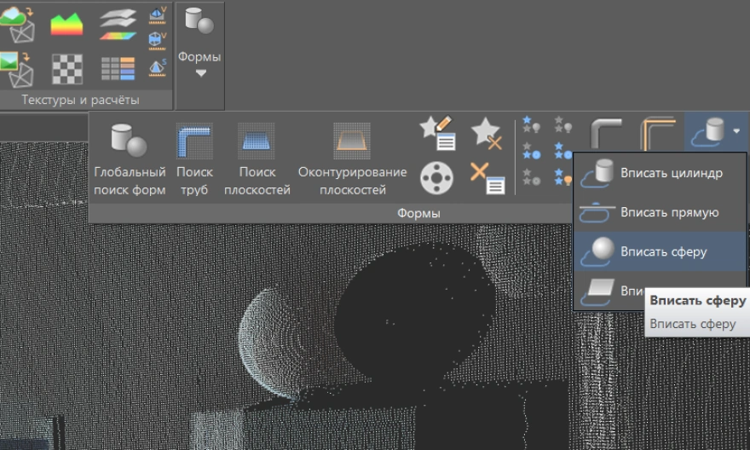
Task: Click the red-green elevation gradient icon
Action: 66,24
